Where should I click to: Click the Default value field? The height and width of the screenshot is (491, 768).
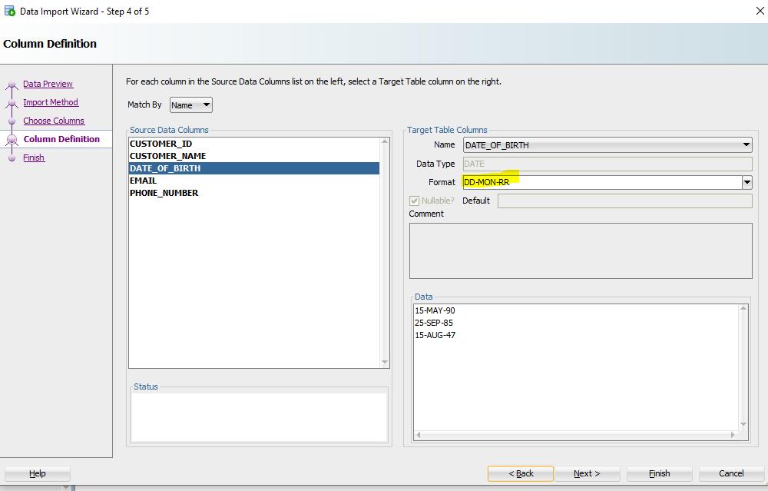(x=624, y=201)
